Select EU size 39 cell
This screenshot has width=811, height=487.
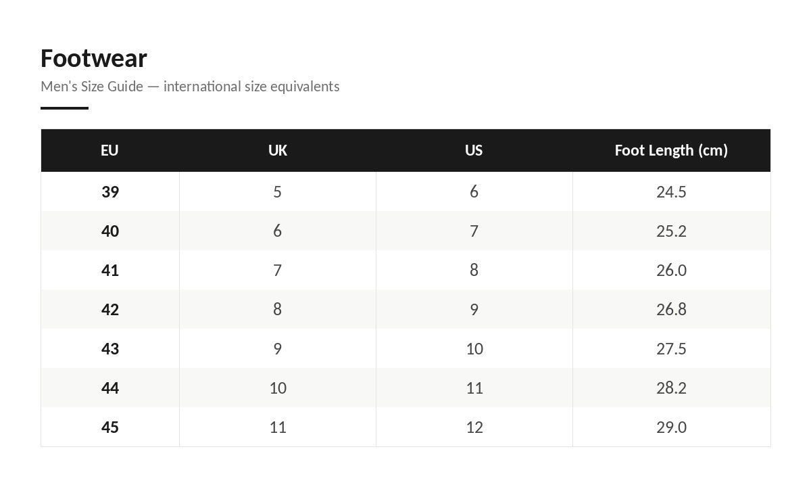click(110, 191)
